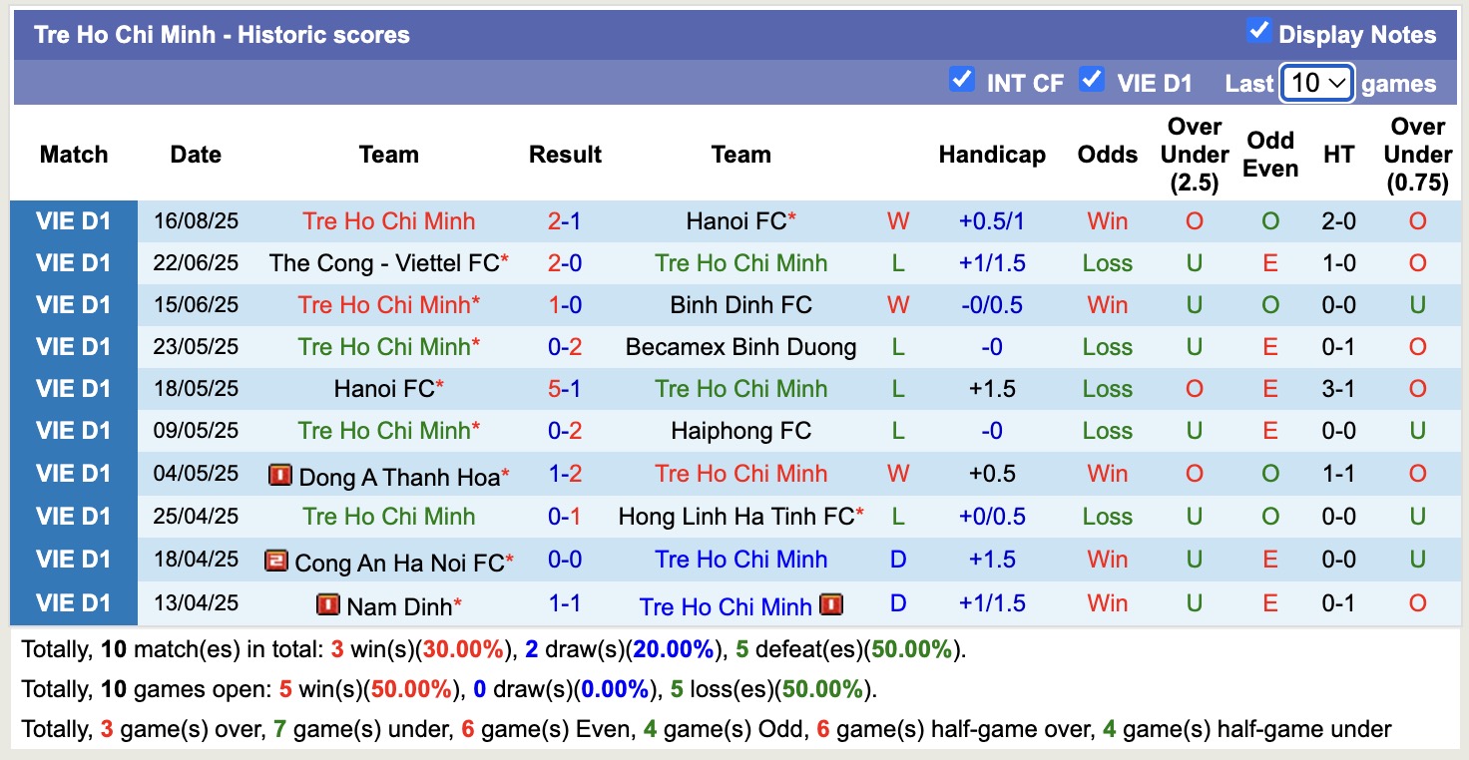
Task: Click the badge after Tre Ho Chi Minh in Nam Dinh row
Action: (x=832, y=604)
